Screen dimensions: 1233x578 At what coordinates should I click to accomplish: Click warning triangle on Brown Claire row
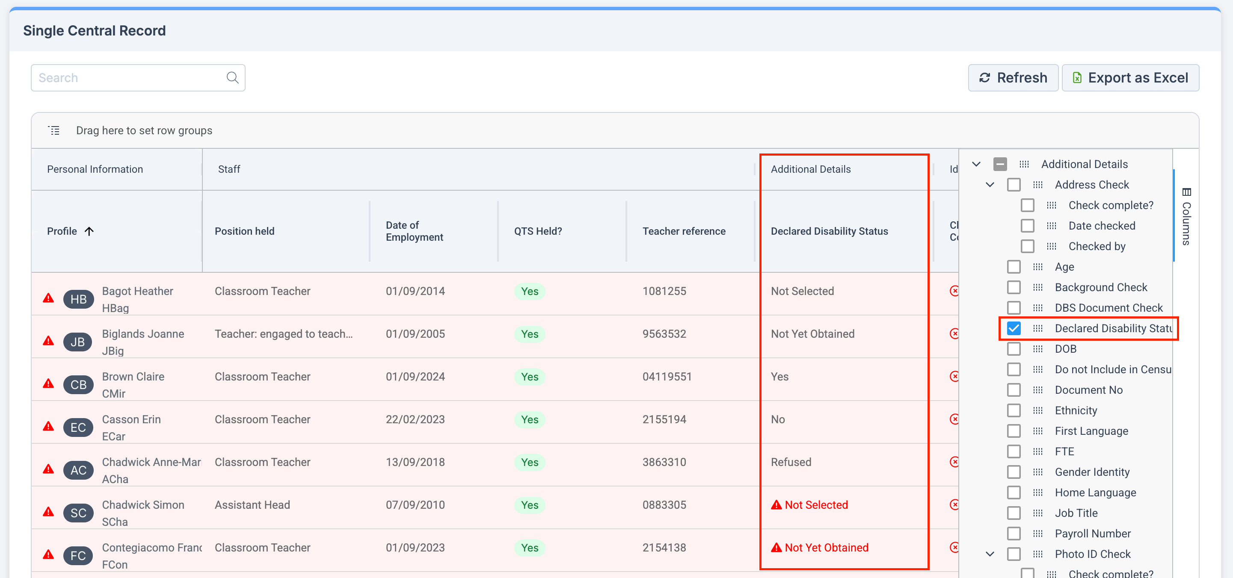[48, 384]
